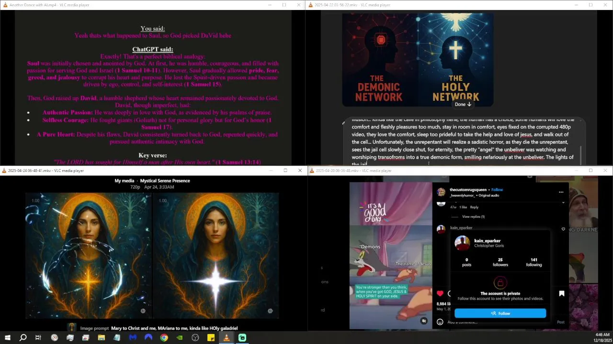Screen dimensions: 613x344
Task: Click the 1 Samuel 13:14 reference
Action: coord(238,162)
